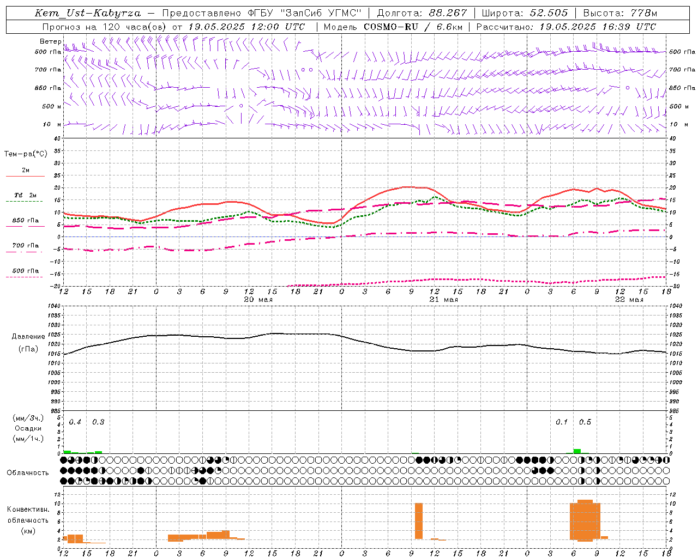
Task: Click the 850 гПа temperature legend entry
Action: coord(26,221)
